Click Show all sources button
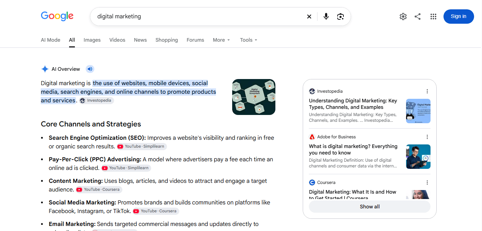 (x=370, y=207)
